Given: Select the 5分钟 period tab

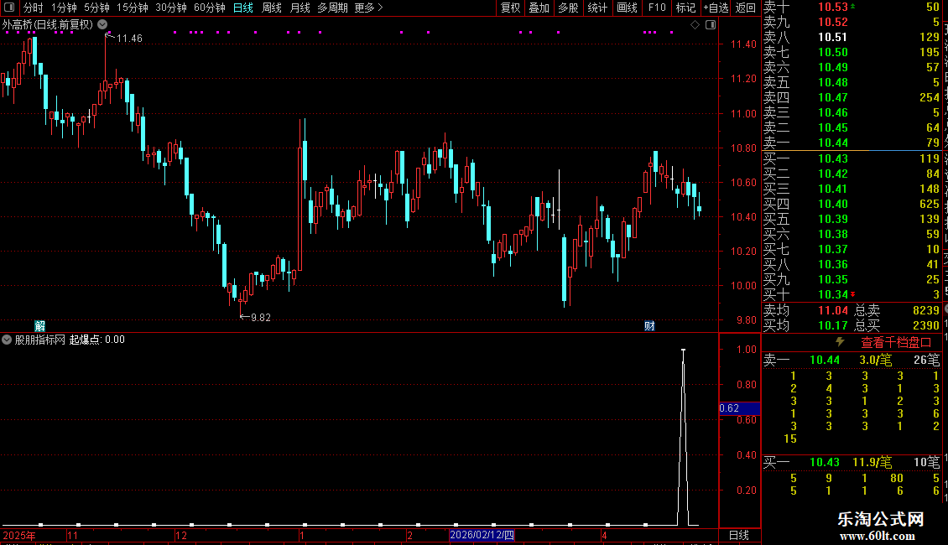Looking at the screenshot, I should tap(96, 8).
